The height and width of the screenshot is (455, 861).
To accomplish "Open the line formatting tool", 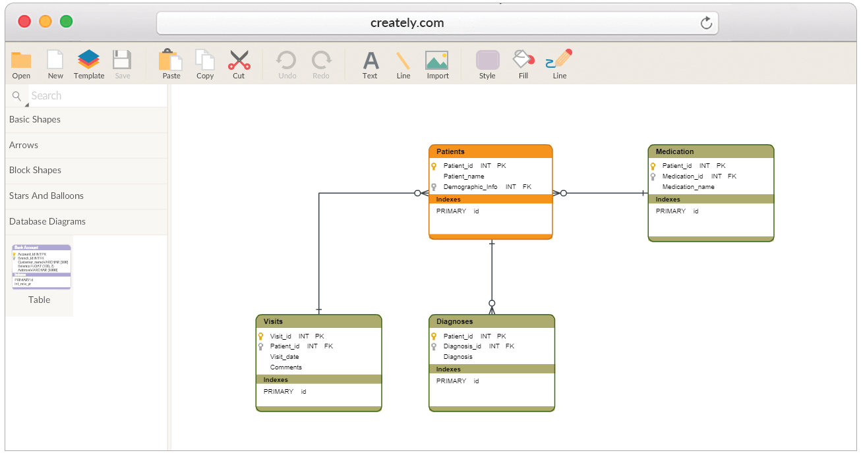I will coord(558,63).
